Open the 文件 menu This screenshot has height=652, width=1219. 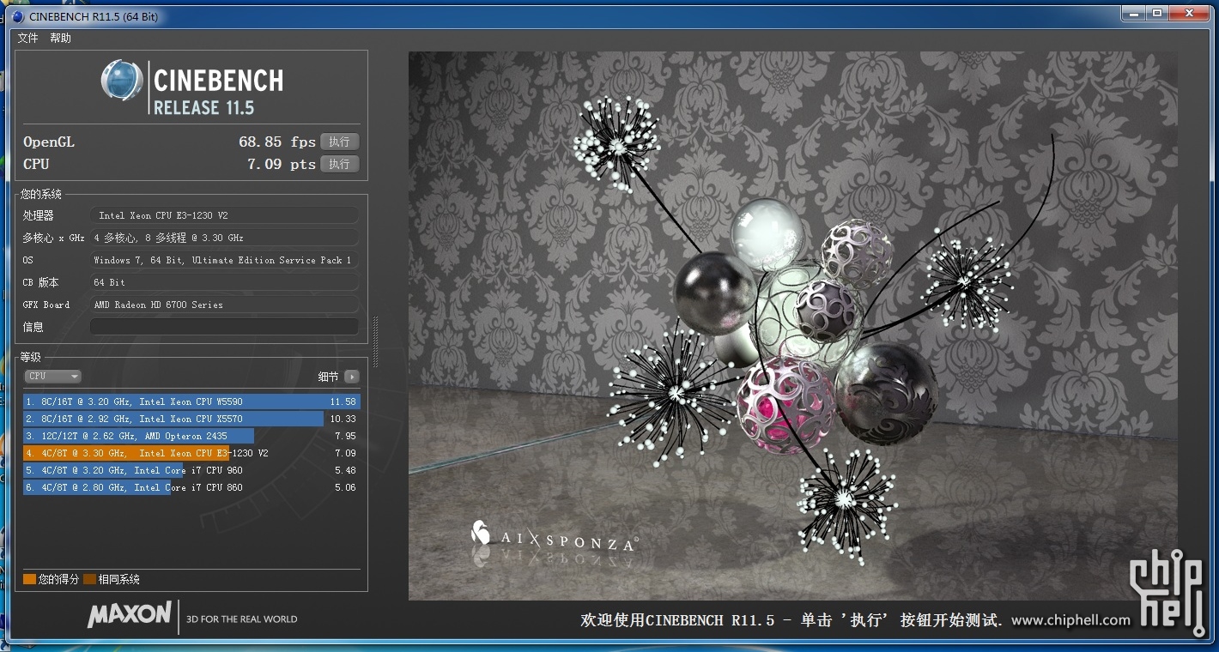(27, 38)
